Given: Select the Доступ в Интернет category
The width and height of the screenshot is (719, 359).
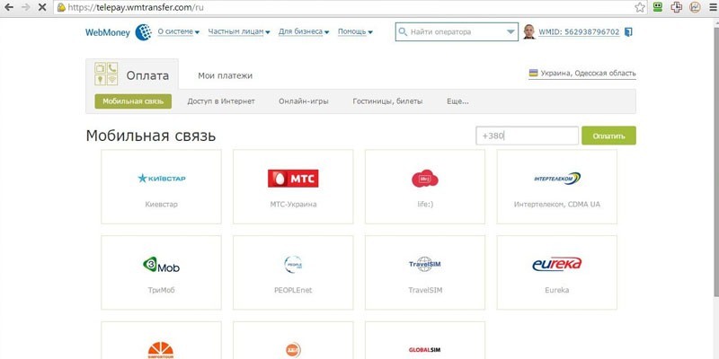Looking at the screenshot, I should tap(221, 101).
